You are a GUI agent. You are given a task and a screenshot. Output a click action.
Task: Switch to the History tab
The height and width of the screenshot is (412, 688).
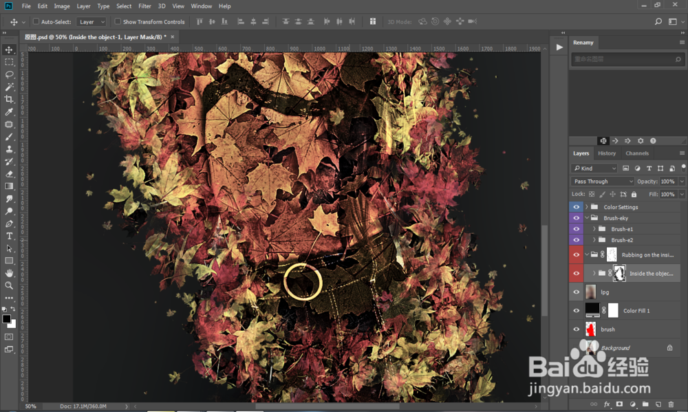pos(607,153)
